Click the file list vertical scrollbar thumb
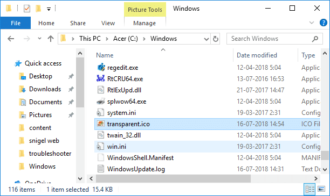Viewport: 330px width, 196px height. click(325, 155)
